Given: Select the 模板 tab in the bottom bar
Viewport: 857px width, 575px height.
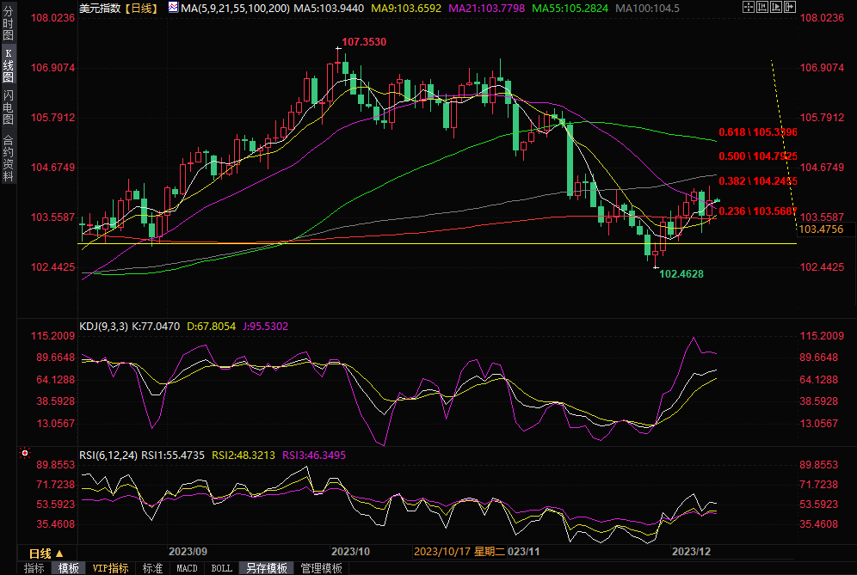Looking at the screenshot, I should [x=69, y=568].
